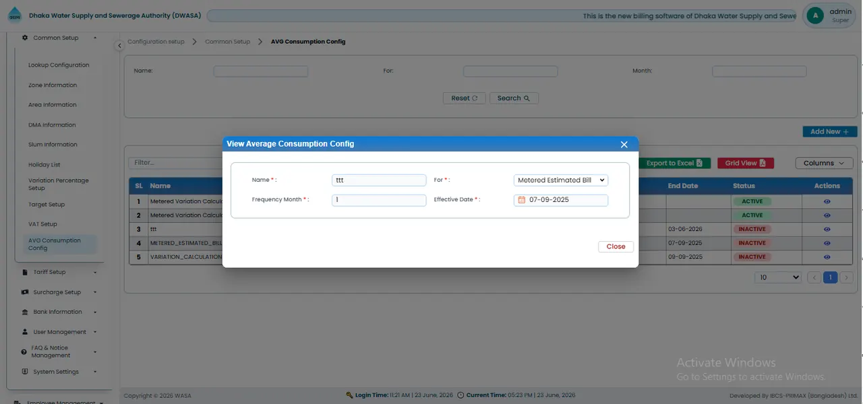Screen dimensions: 863x404
Task: Click the Grid View button
Action: (x=745, y=163)
